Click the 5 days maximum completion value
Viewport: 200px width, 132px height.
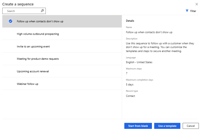[x=130, y=85]
